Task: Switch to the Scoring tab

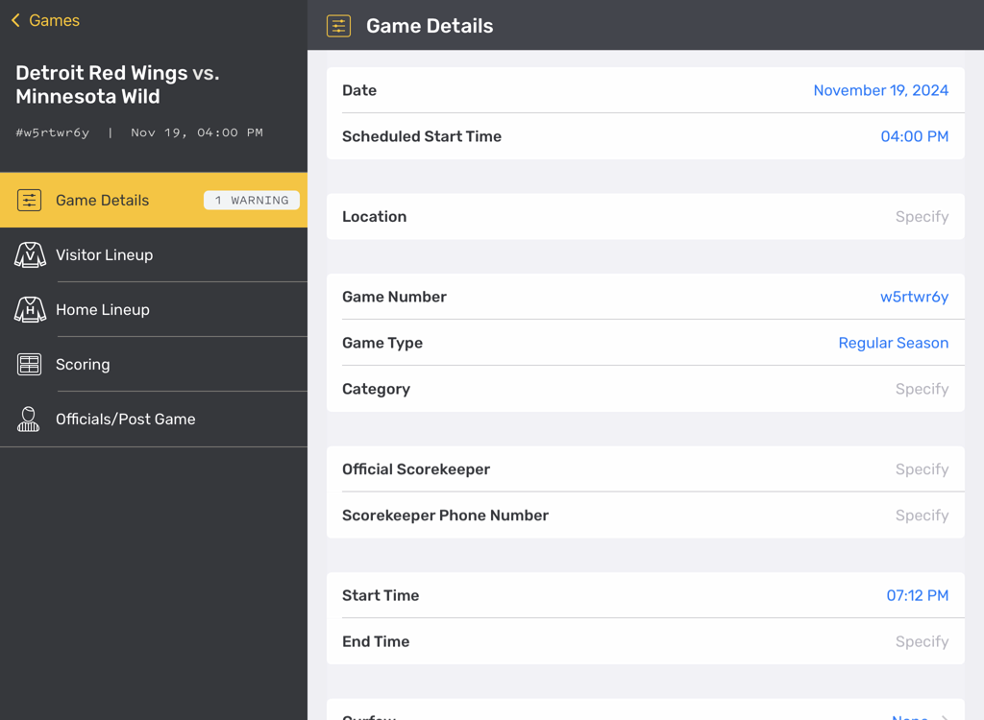Action: point(83,364)
